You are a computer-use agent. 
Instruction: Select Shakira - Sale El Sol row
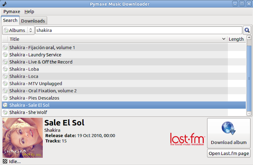pos(124,105)
